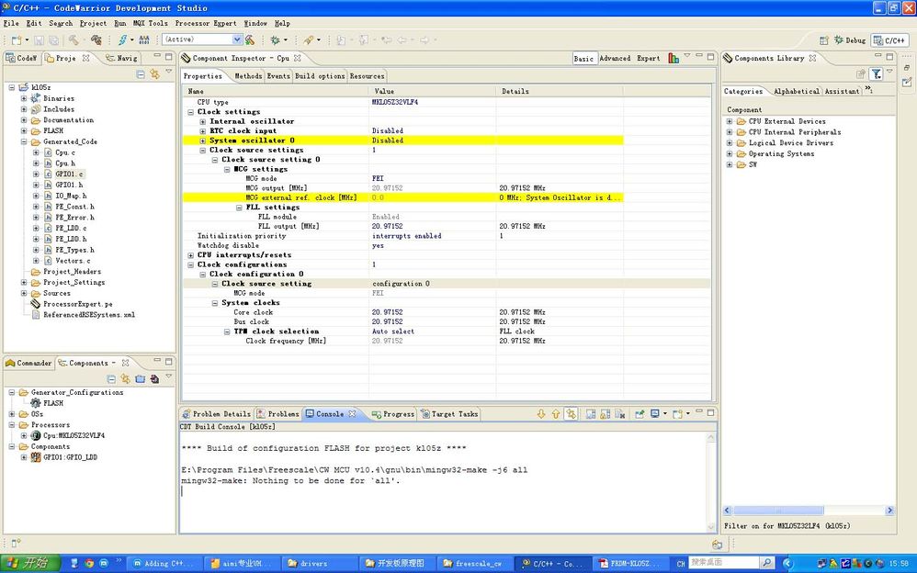Switch to the Problems tab
This screenshot has height=573, width=917.
click(x=277, y=414)
